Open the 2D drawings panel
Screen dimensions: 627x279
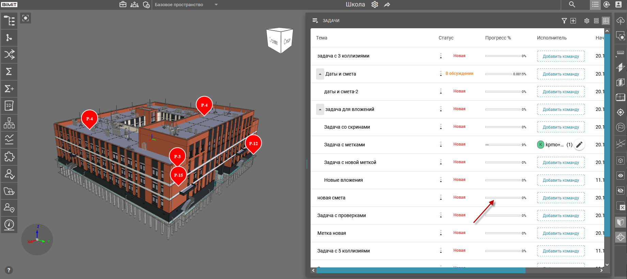(9, 106)
